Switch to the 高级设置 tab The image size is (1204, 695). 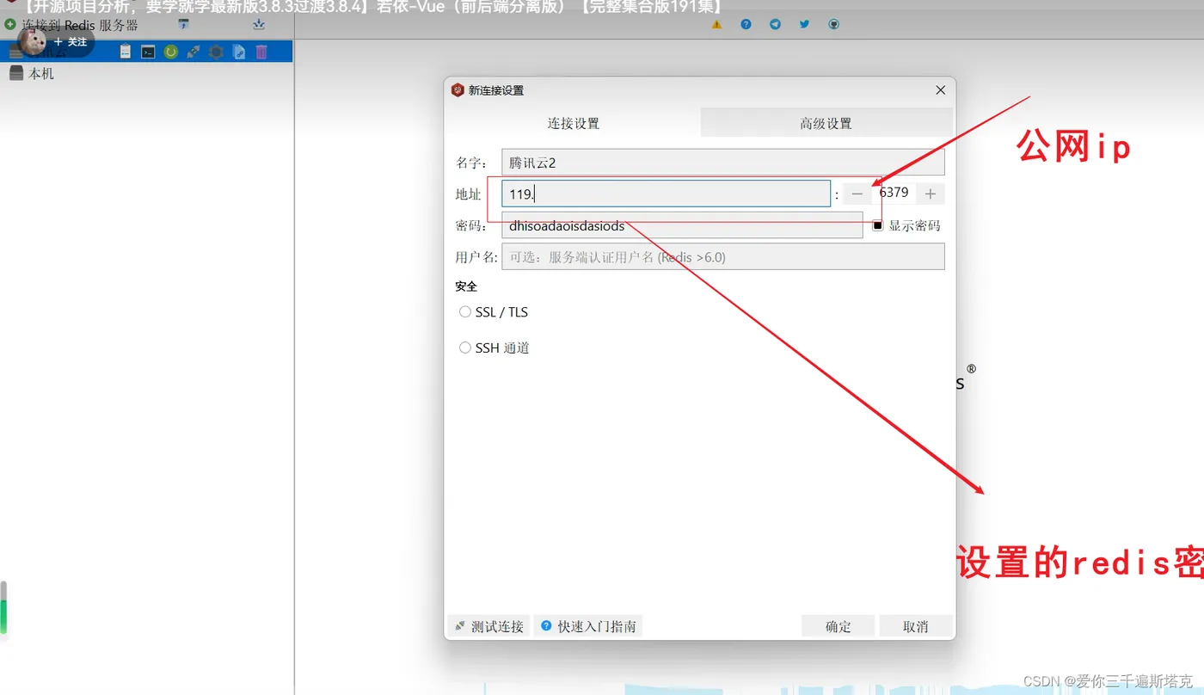pyautogui.click(x=826, y=123)
